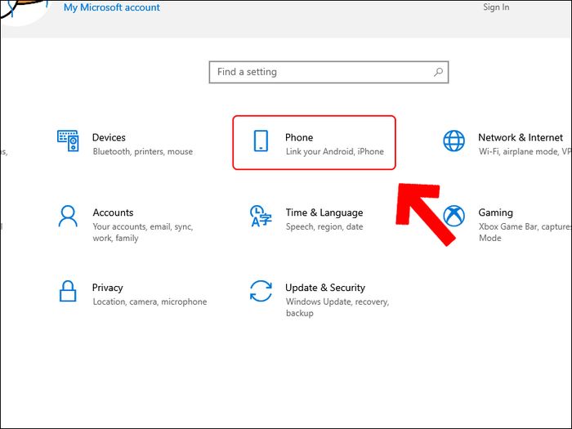The height and width of the screenshot is (429, 572).
Task: Click the Network & Internet globe icon
Action: [454, 141]
